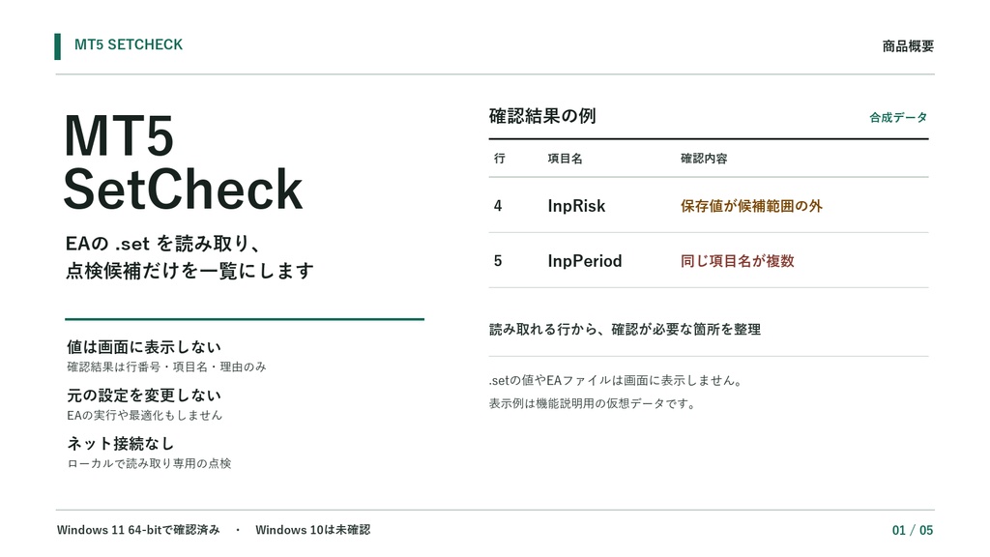Image resolution: width=990 pixels, height=557 pixels.
Task: Click the tagline line 'EAの .set を読み取り、'
Action: click(x=162, y=244)
